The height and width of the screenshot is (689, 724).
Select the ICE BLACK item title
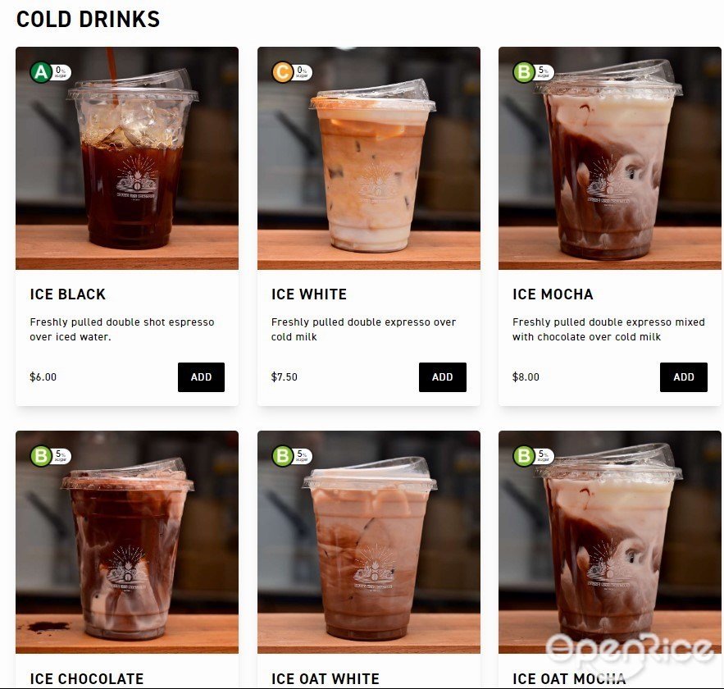pos(68,294)
